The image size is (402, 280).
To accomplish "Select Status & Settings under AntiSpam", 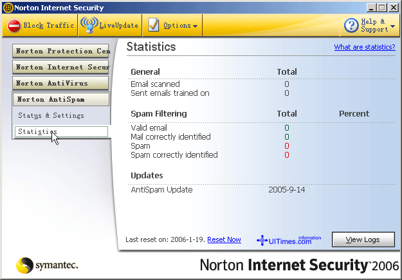I will 51,115.
